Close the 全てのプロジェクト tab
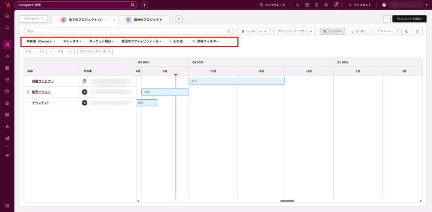The height and width of the screenshot is (212, 432). click(114, 20)
